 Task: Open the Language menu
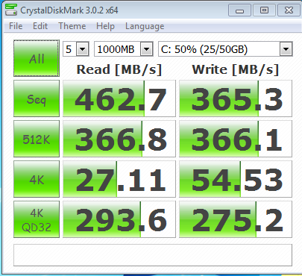[x=145, y=26]
